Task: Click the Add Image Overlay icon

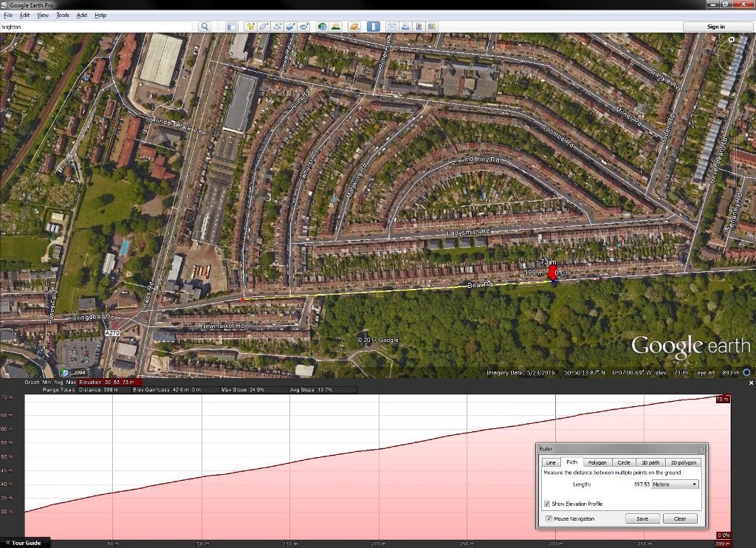Action: (x=290, y=27)
